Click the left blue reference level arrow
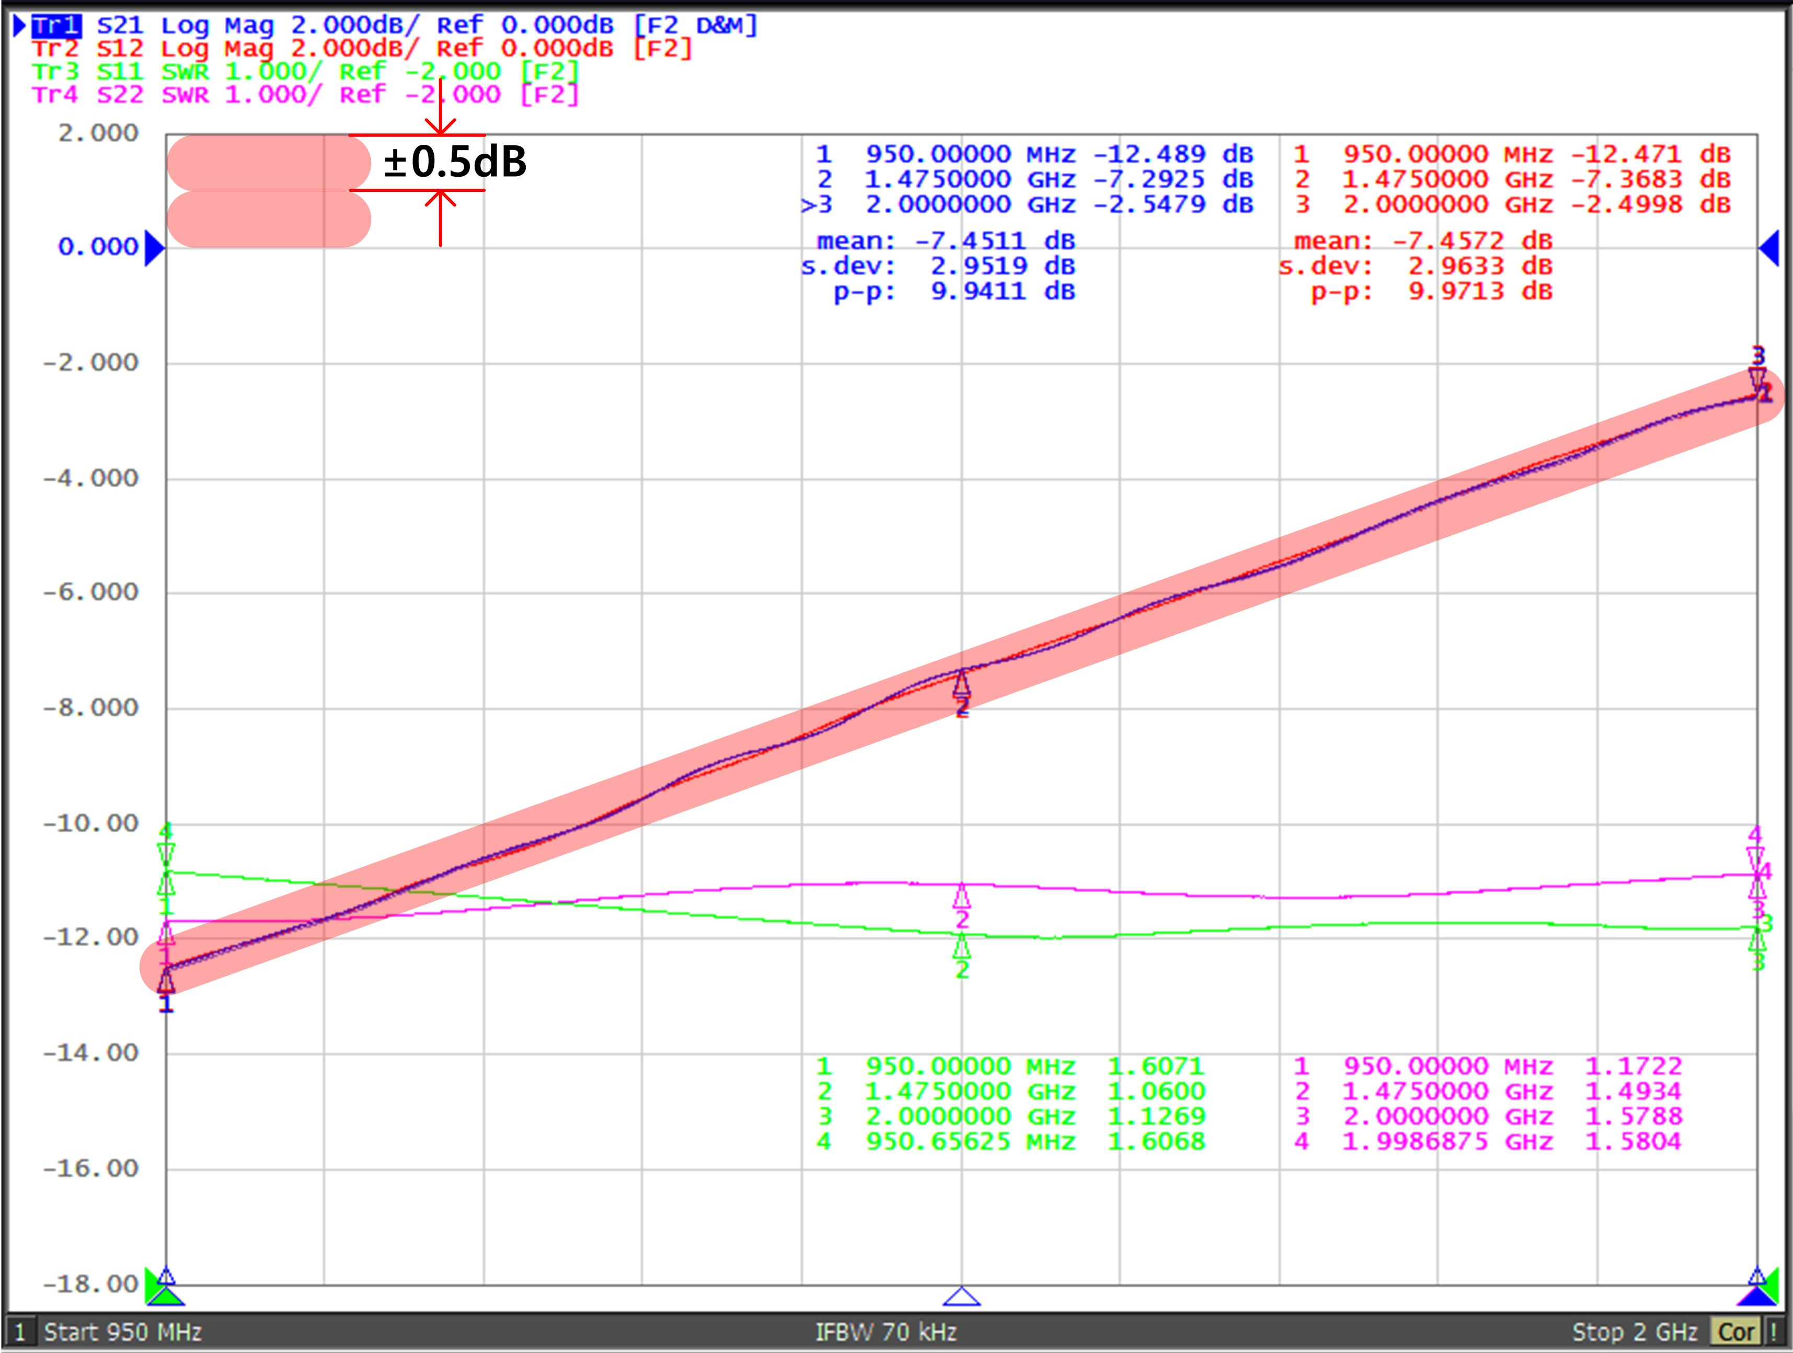This screenshot has height=1353, width=1793. pyautogui.click(x=153, y=248)
